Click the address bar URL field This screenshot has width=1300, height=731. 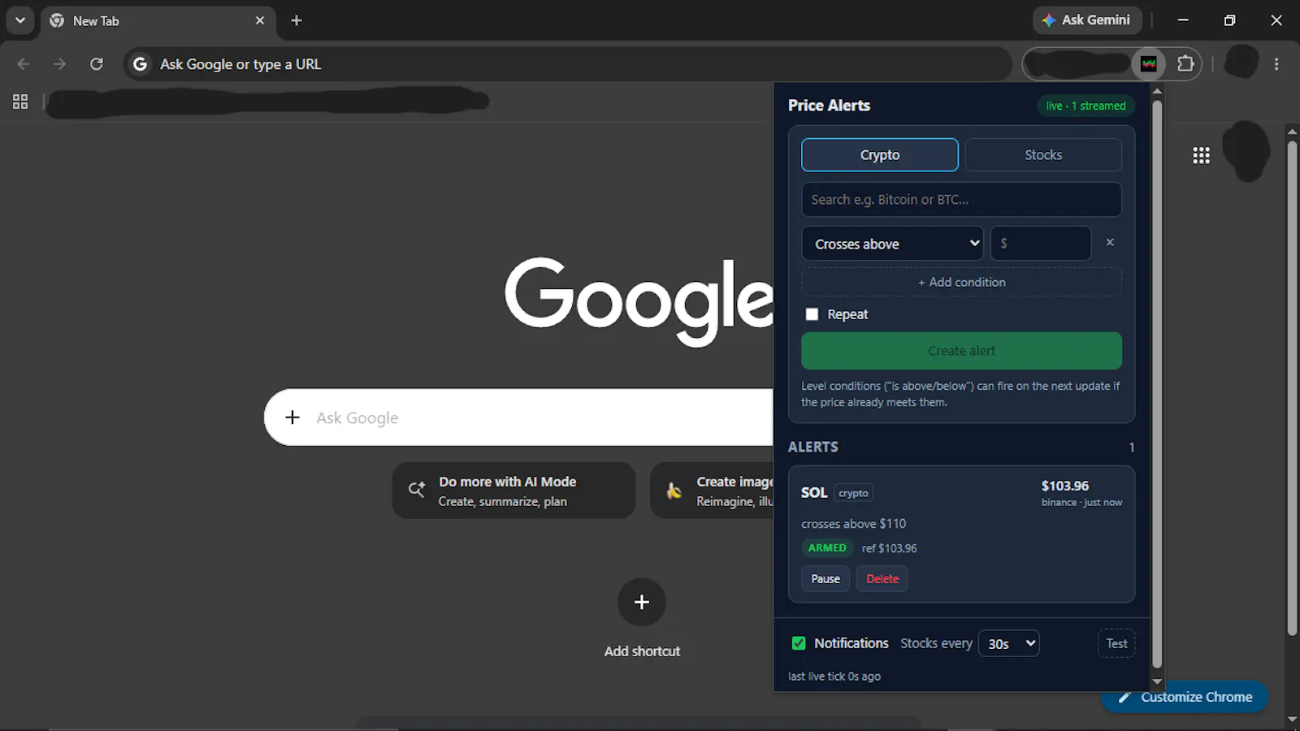pyautogui.click(x=569, y=64)
